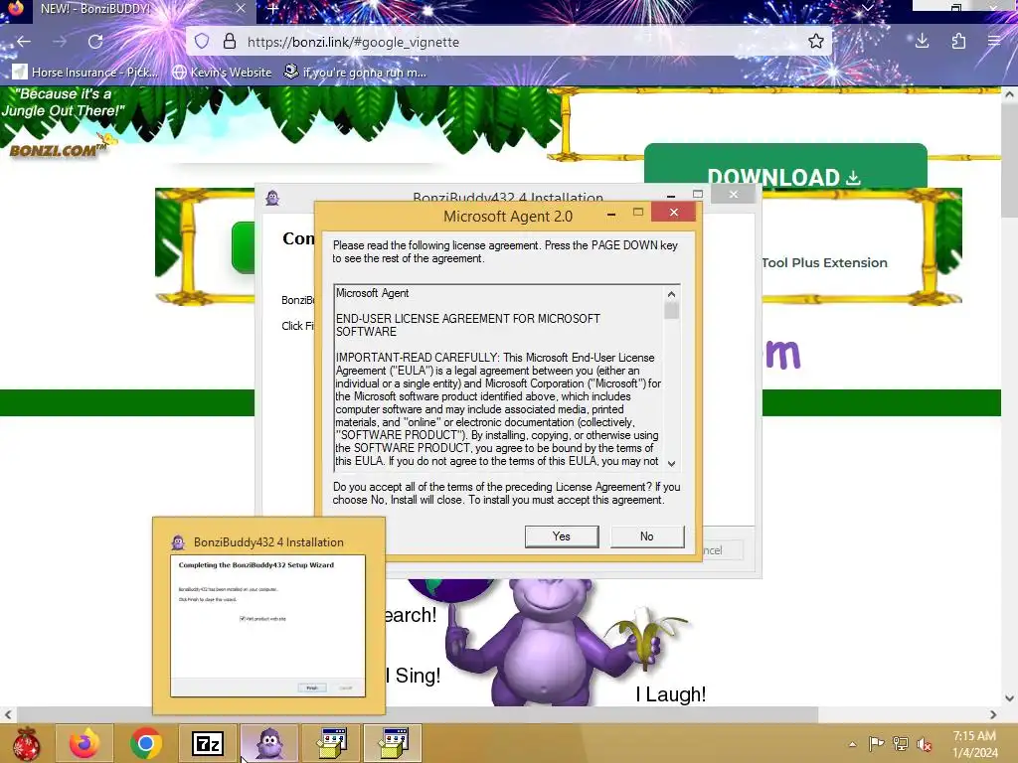Click the muted volume tray icon

pyautogui.click(x=924, y=744)
